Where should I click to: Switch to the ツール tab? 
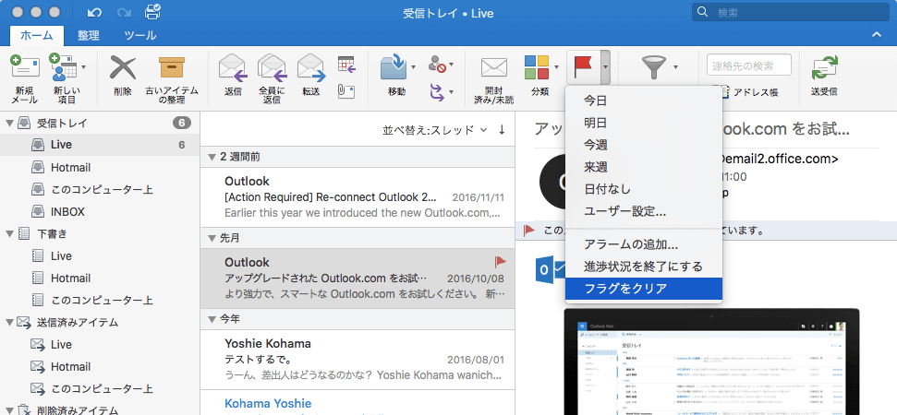coord(140,35)
